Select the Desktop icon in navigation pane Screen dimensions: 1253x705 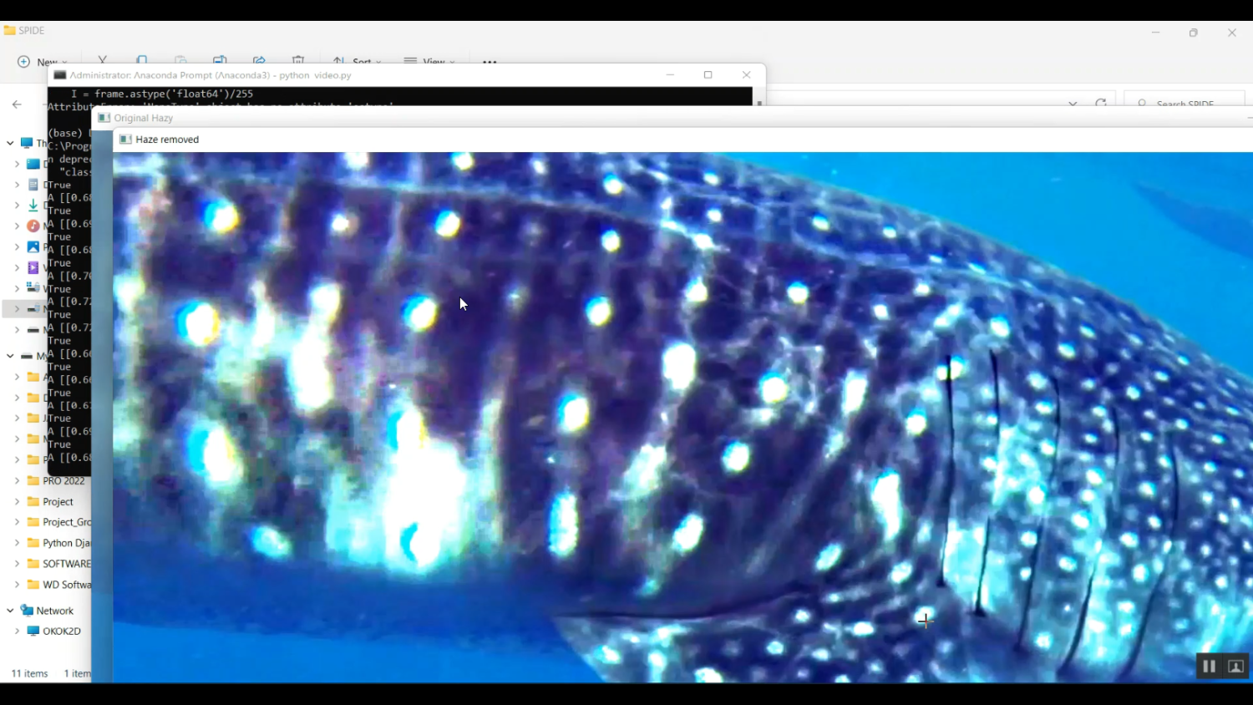click(33, 164)
